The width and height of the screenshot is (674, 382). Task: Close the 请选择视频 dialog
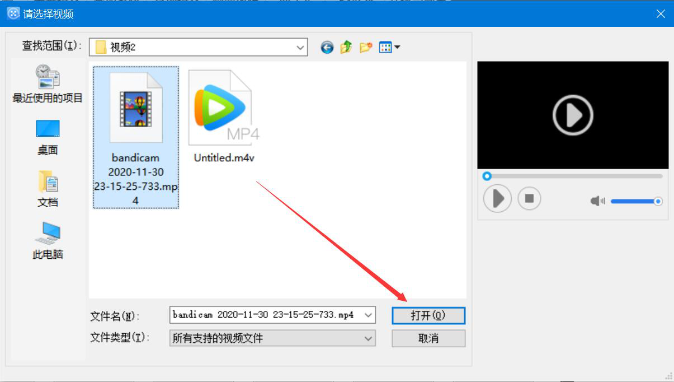pyautogui.click(x=661, y=13)
